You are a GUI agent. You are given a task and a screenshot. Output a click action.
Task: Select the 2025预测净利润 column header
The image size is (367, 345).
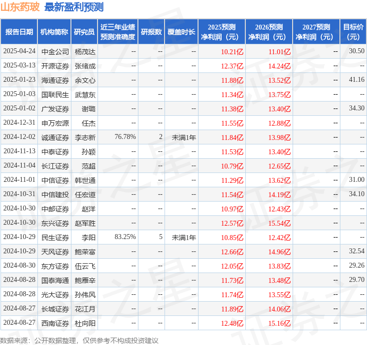pos(222,32)
